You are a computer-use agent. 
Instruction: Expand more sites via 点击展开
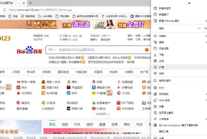tap(103, 114)
